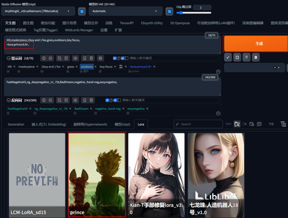Viewport: 288px width, 218px height.
Task: Click translate-to-English icon in 提示词 toolbar
Action: pyautogui.click(x=75, y=58)
